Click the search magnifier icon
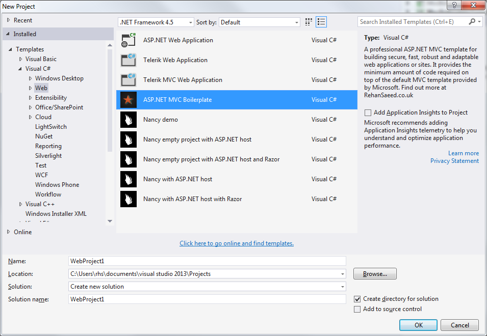Image resolution: width=487 pixels, height=336 pixels. point(472,22)
